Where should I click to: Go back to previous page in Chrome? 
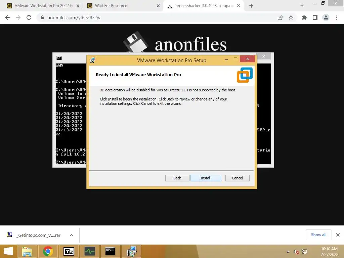7,17
